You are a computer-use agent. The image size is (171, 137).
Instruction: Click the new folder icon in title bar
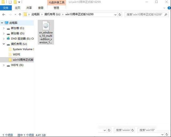(15, 2)
